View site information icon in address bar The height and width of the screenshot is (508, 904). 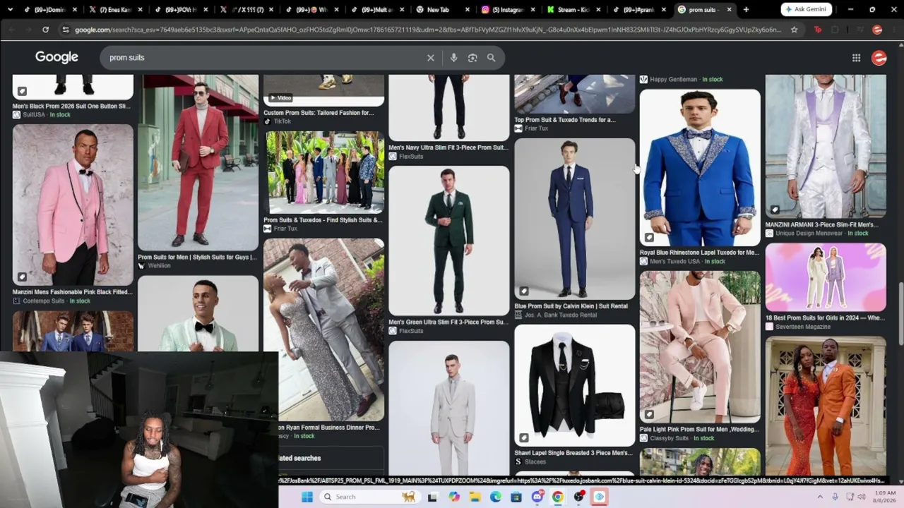point(66,30)
